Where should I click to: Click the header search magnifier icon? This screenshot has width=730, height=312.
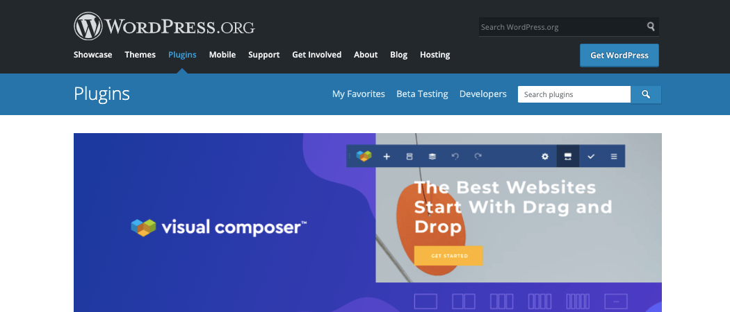[651, 26]
